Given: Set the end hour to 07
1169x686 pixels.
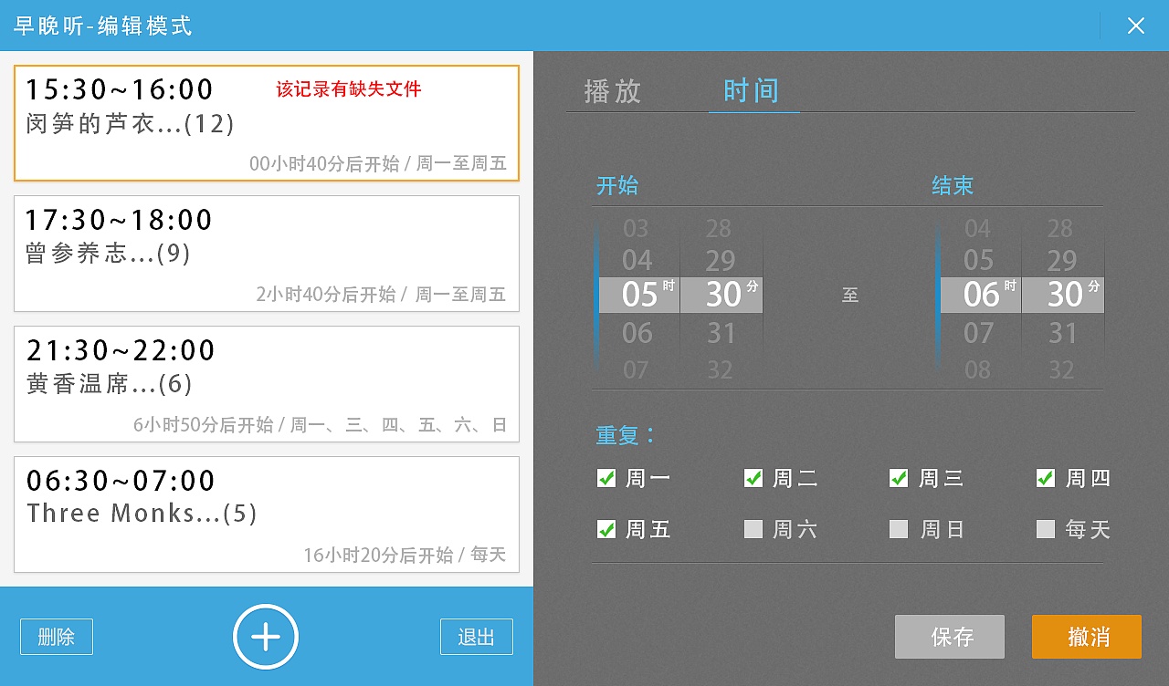Looking at the screenshot, I should click(978, 334).
